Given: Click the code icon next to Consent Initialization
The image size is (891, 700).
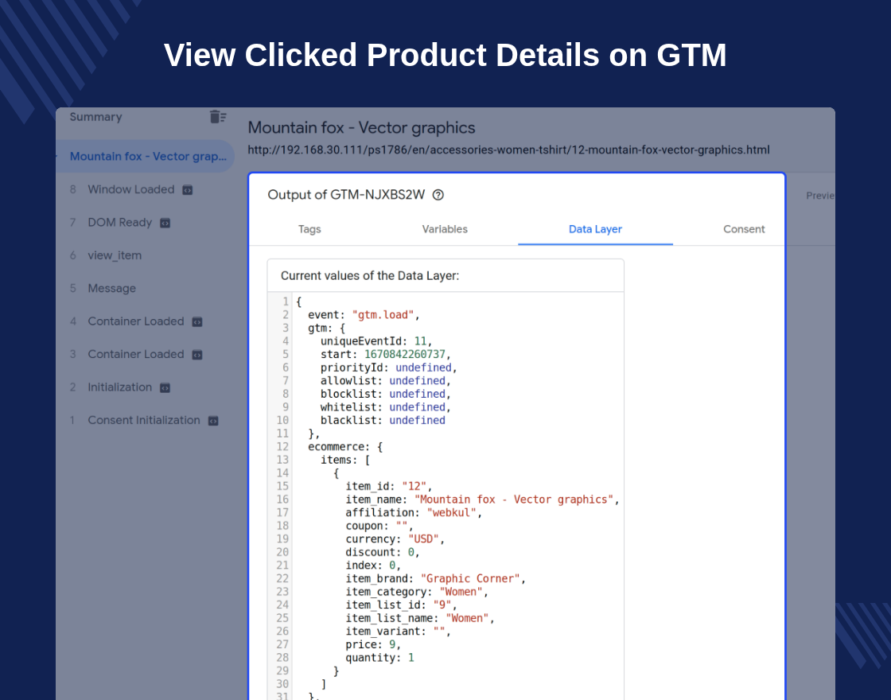Looking at the screenshot, I should (213, 421).
